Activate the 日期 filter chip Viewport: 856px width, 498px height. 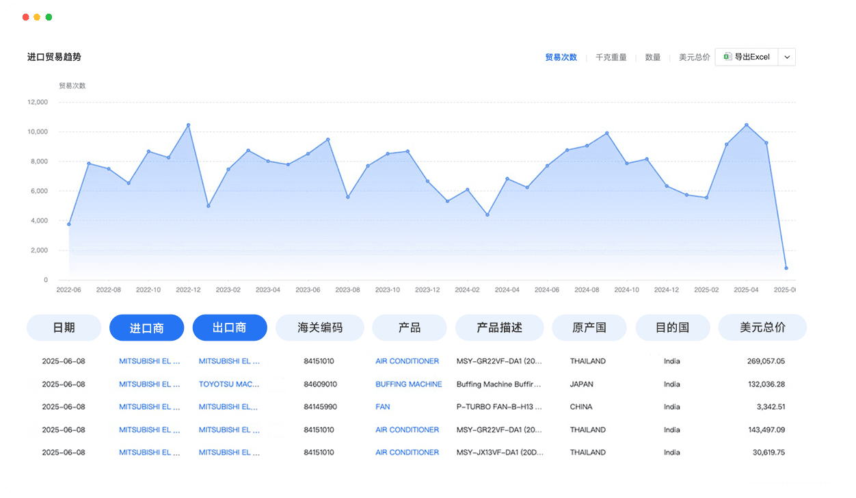pos(64,328)
